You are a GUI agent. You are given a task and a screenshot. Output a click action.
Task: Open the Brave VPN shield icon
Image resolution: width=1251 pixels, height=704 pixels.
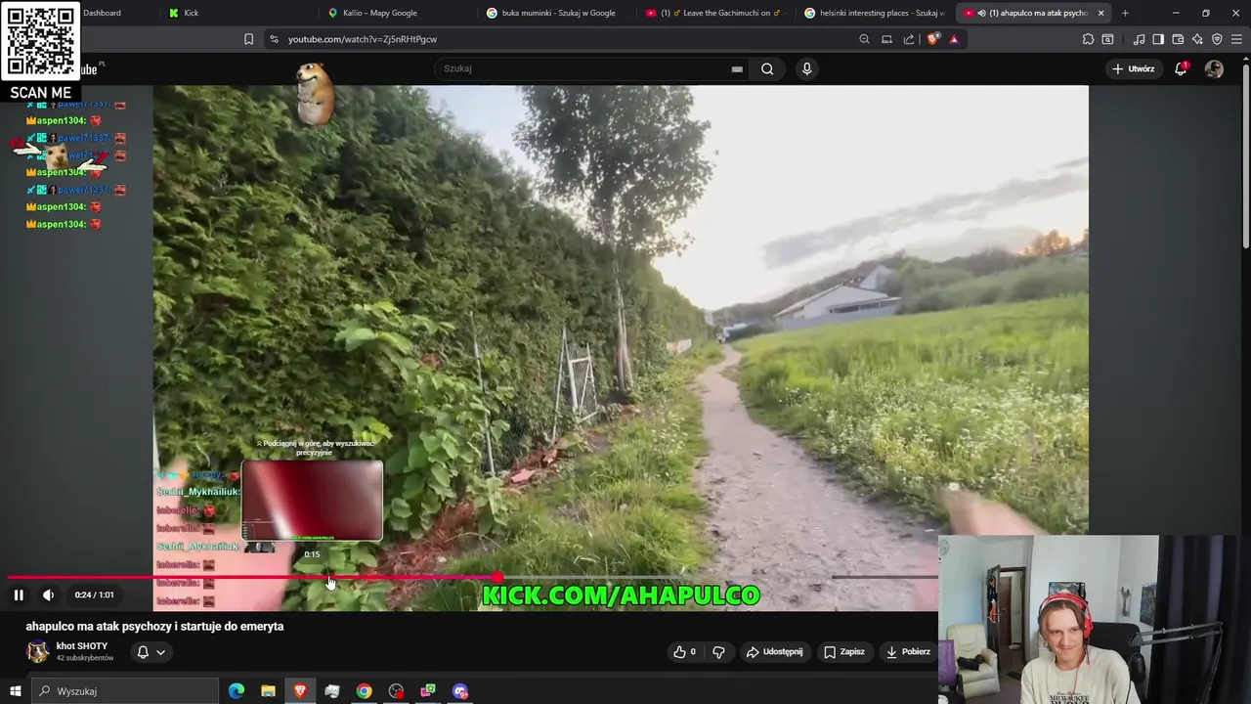1217,39
